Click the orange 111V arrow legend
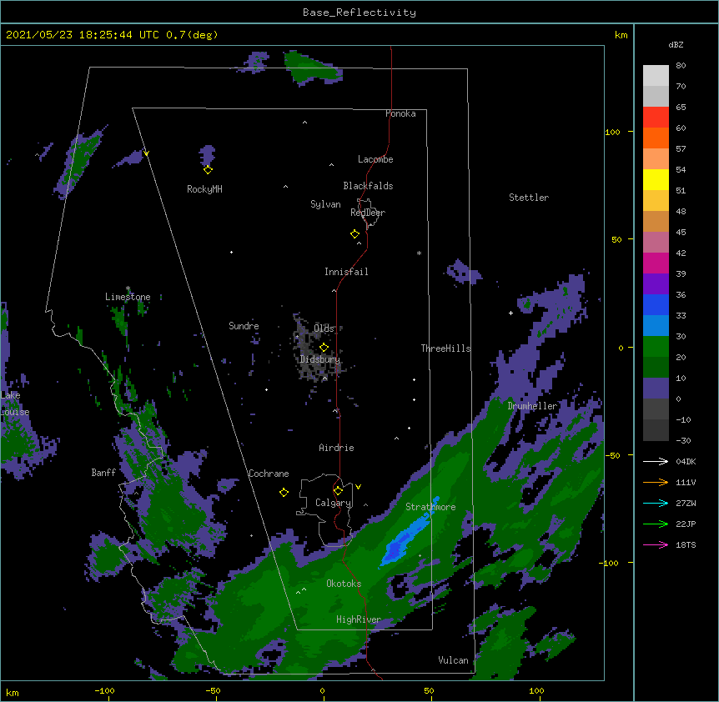 tap(656, 482)
